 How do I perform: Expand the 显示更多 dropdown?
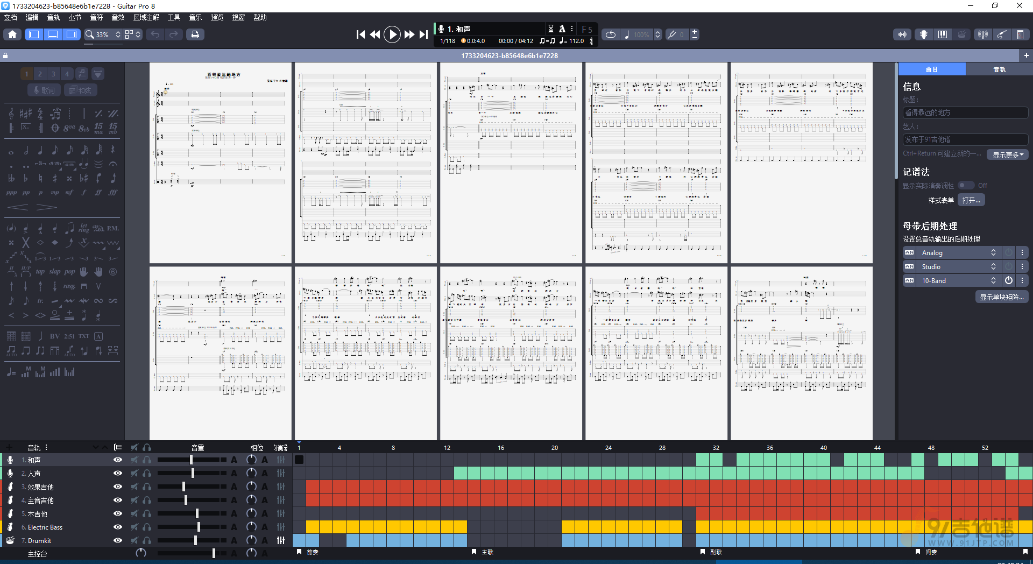point(1008,155)
